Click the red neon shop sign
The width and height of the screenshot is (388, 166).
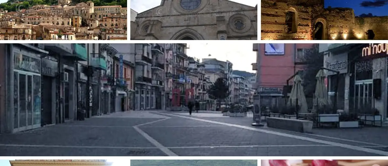[374, 50]
